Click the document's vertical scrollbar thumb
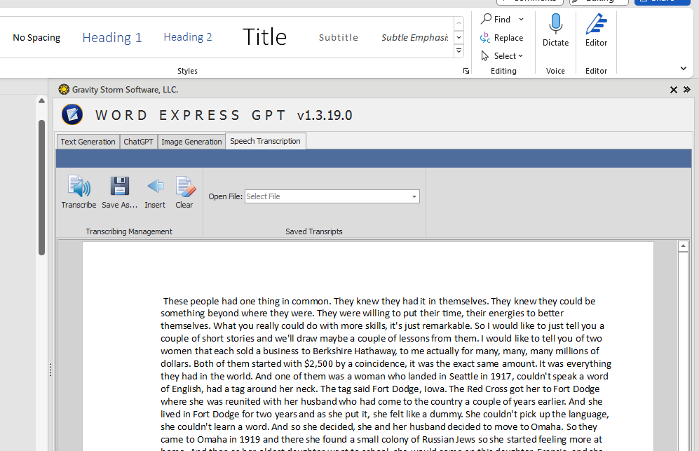This screenshot has width=699, height=451. pyautogui.click(x=41, y=187)
